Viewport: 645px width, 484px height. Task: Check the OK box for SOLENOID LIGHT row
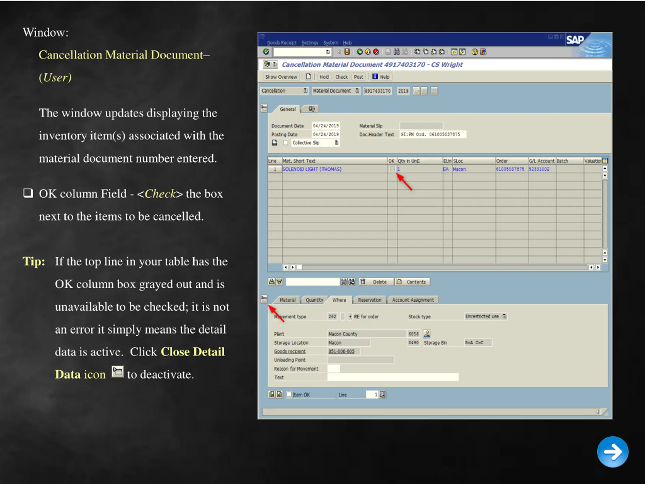point(392,169)
